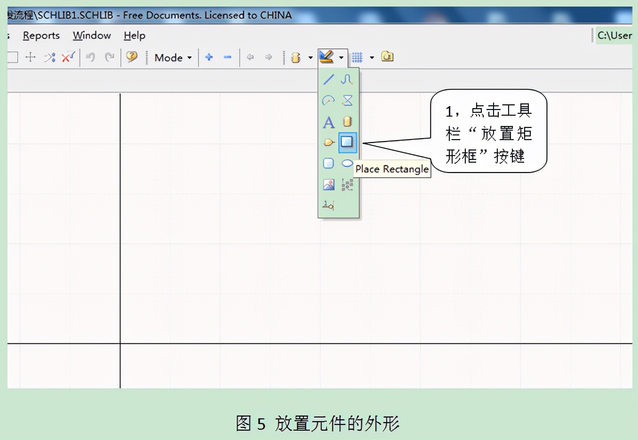The image size is (638, 440).
Task: Select the highlighted Place Rectangle tool
Action: (347, 142)
